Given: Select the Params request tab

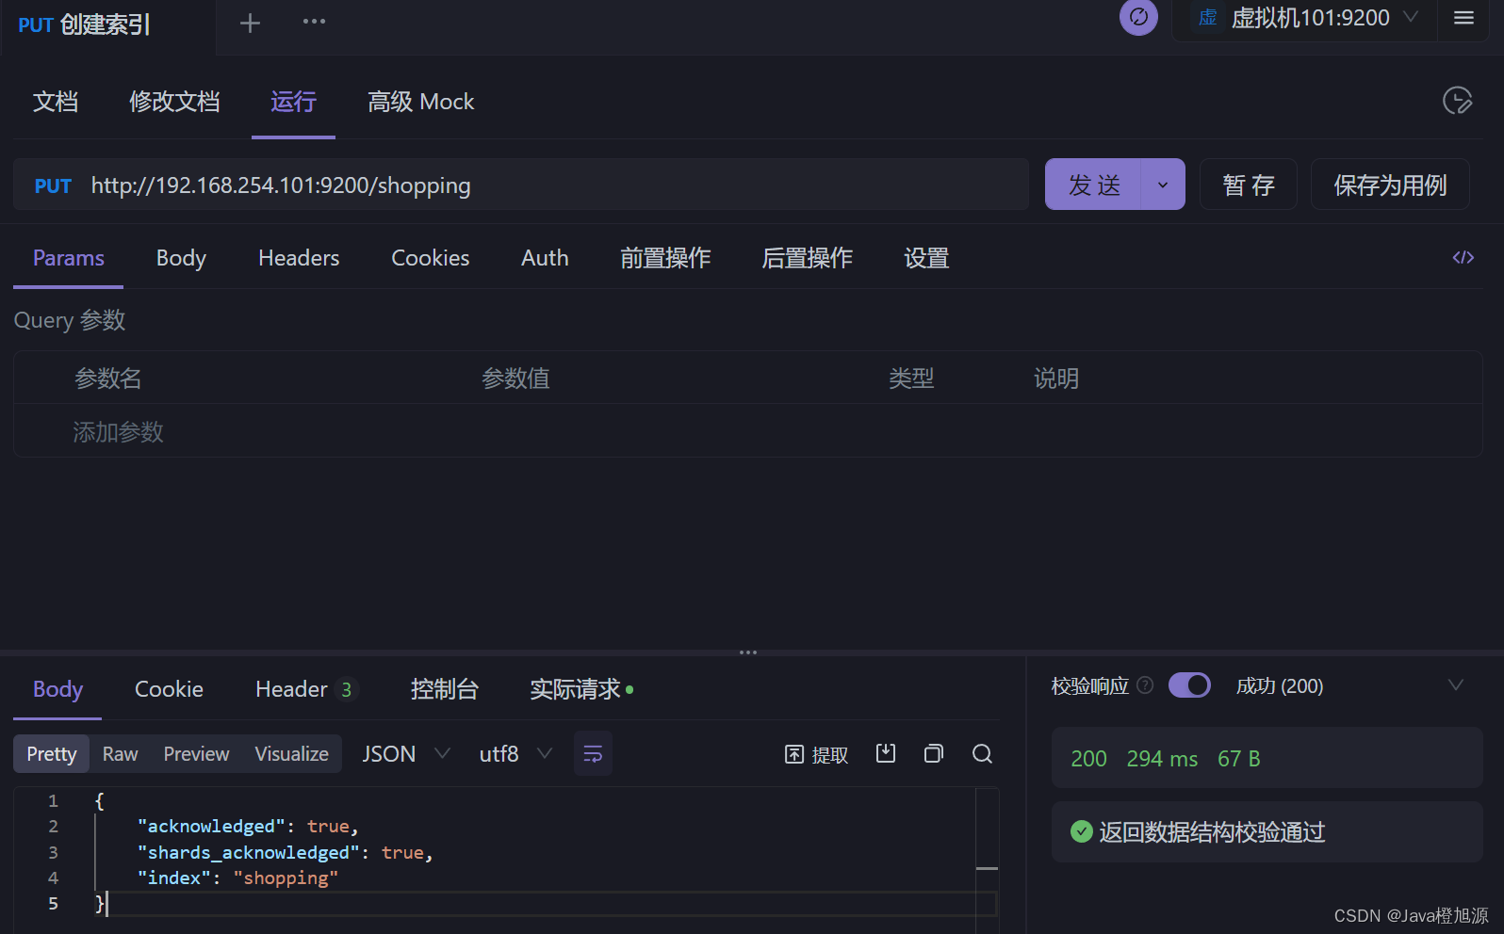Looking at the screenshot, I should click(69, 258).
